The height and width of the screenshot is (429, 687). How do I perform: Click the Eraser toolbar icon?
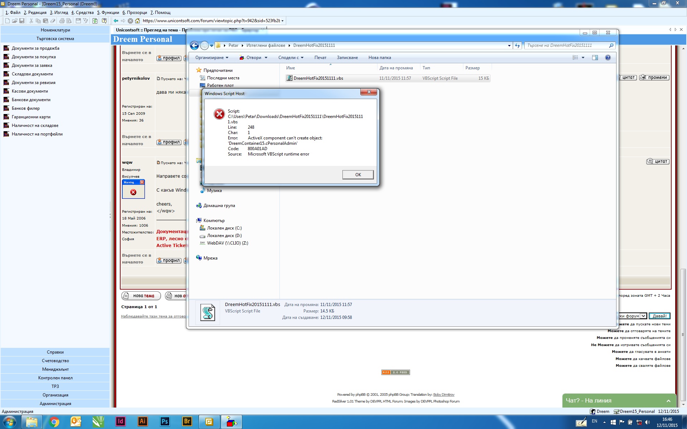click(x=53, y=21)
